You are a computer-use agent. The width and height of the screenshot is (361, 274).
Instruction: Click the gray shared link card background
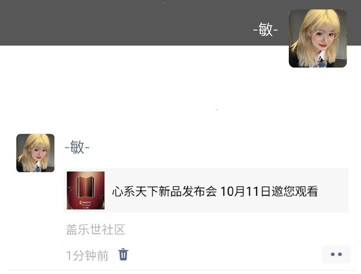206,190
